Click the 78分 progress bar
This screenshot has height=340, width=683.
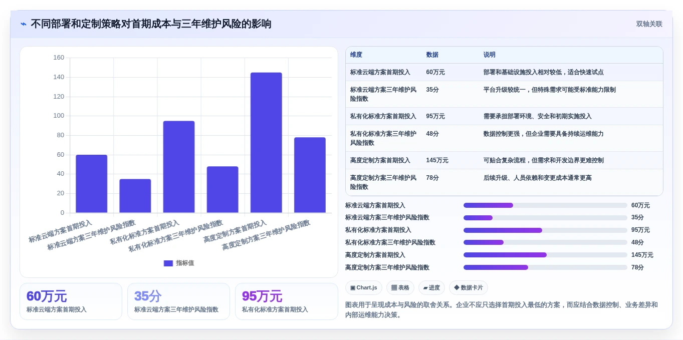click(545, 267)
